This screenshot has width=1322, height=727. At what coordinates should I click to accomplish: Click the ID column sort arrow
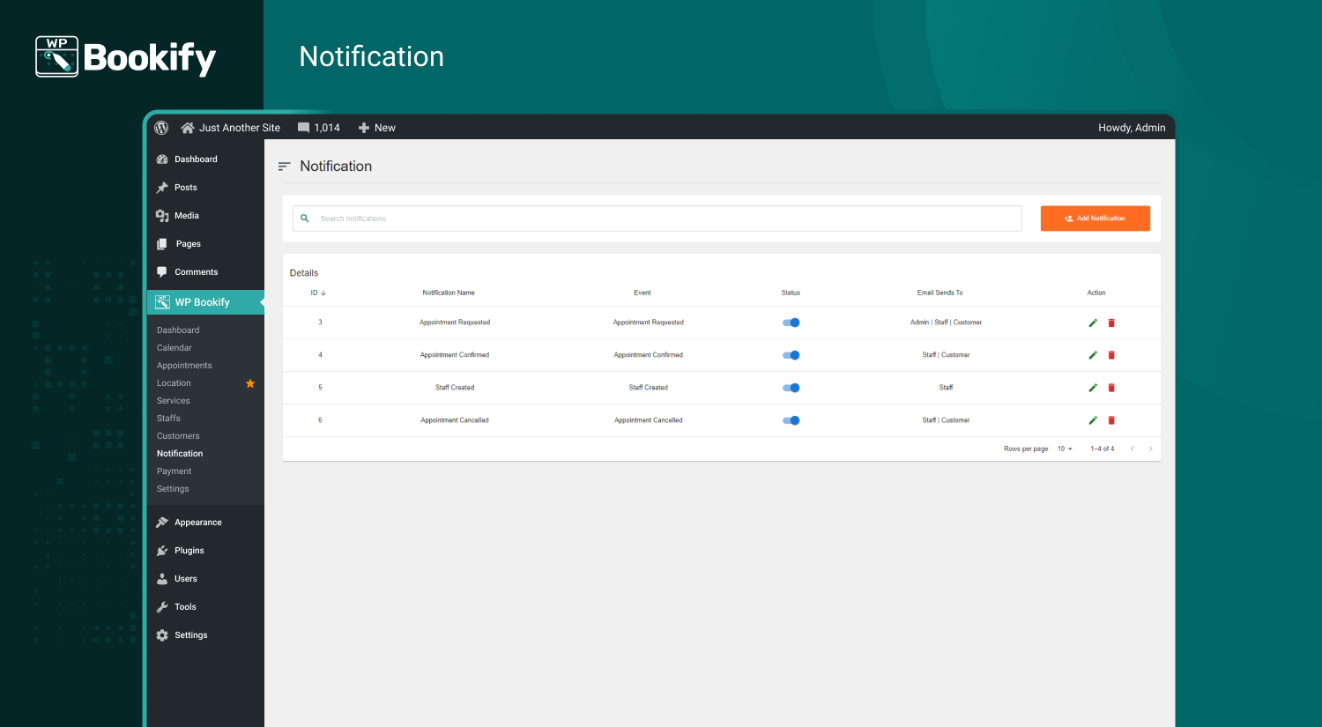coord(323,293)
